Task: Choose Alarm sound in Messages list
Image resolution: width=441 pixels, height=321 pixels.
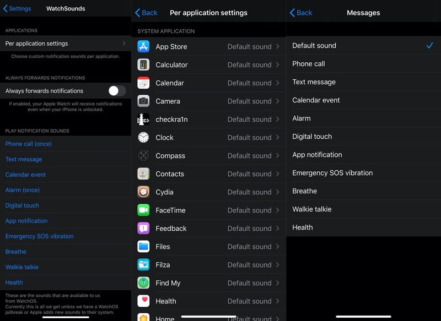Action: tap(364, 118)
